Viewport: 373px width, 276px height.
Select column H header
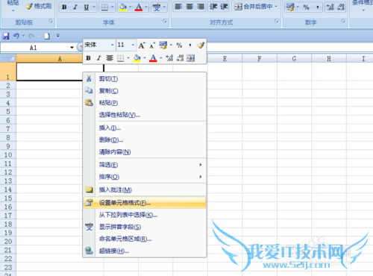tap(329, 58)
